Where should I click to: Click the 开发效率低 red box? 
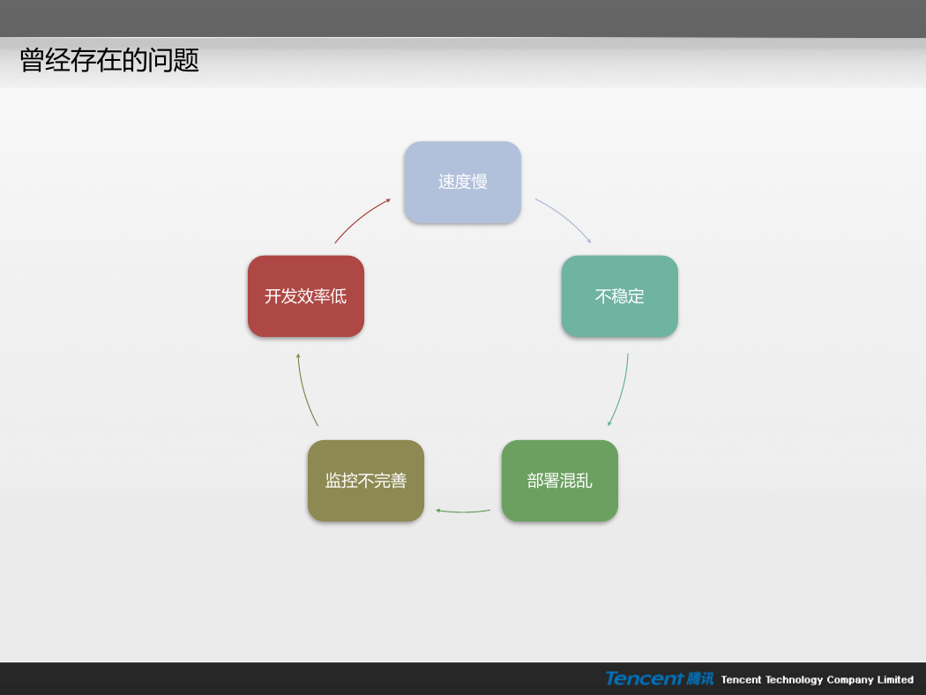pyautogui.click(x=306, y=296)
